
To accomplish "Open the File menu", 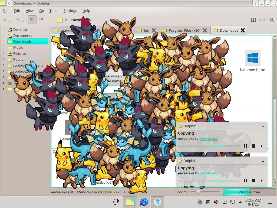I will point(5,11).
